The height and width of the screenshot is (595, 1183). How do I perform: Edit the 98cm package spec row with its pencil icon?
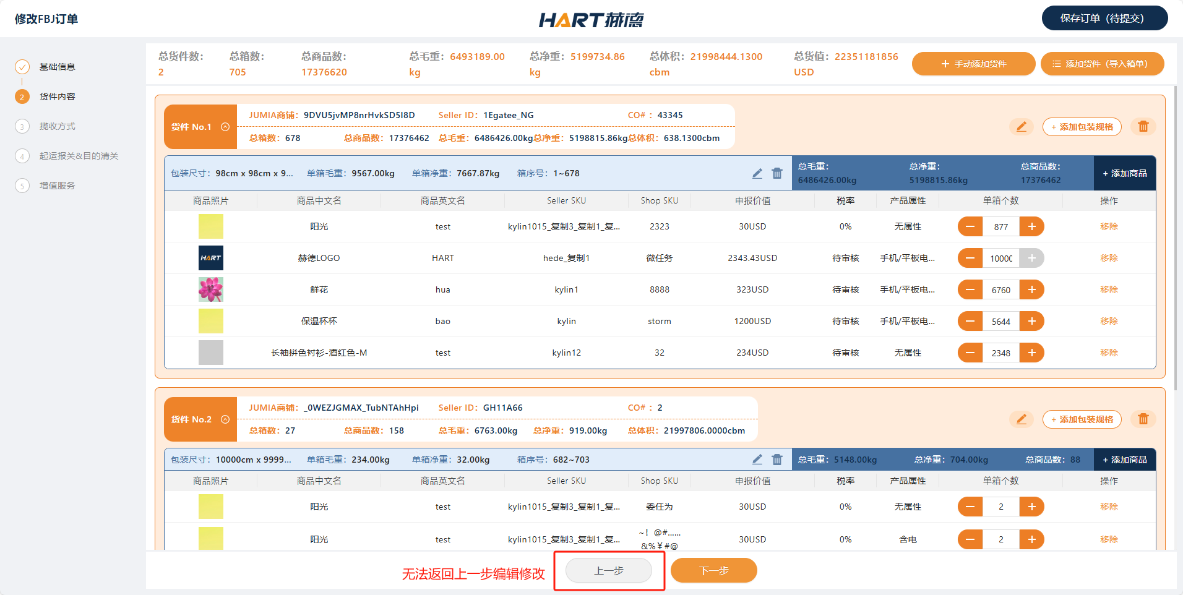click(x=757, y=174)
